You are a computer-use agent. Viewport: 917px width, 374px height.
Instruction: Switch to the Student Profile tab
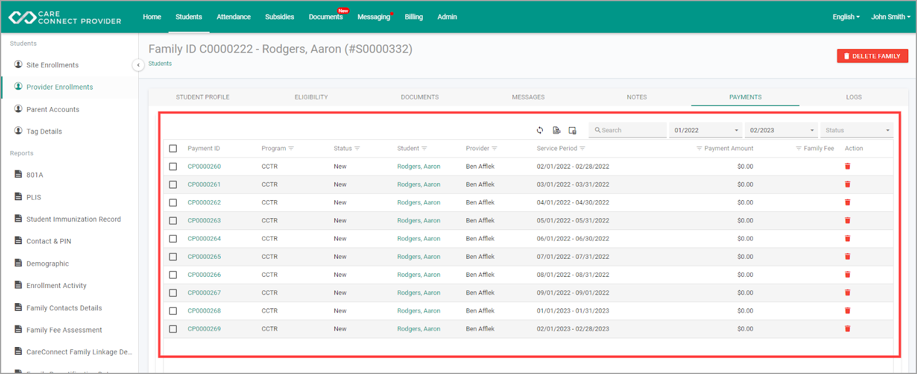tap(203, 97)
